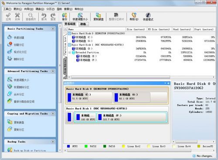
Task: Click the 备份 backup toolbar icon
Action: point(65,17)
